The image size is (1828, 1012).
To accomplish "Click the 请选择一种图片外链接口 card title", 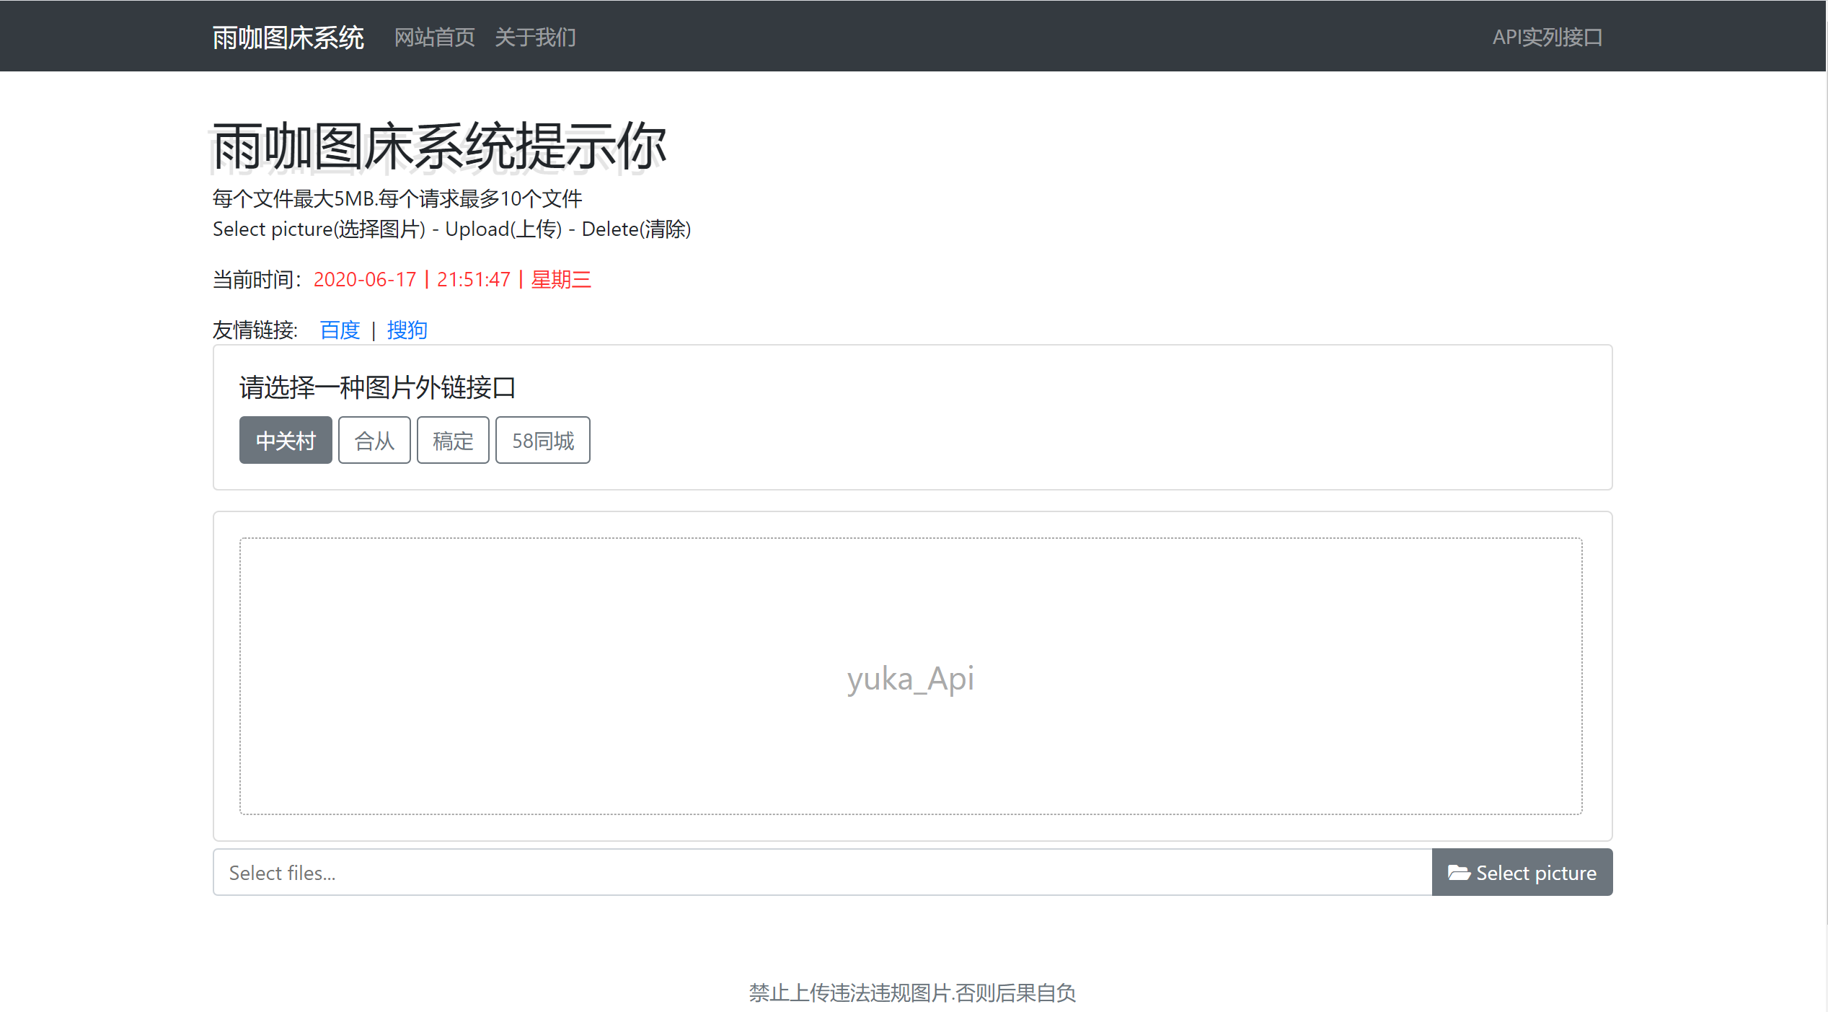I will pos(377,388).
